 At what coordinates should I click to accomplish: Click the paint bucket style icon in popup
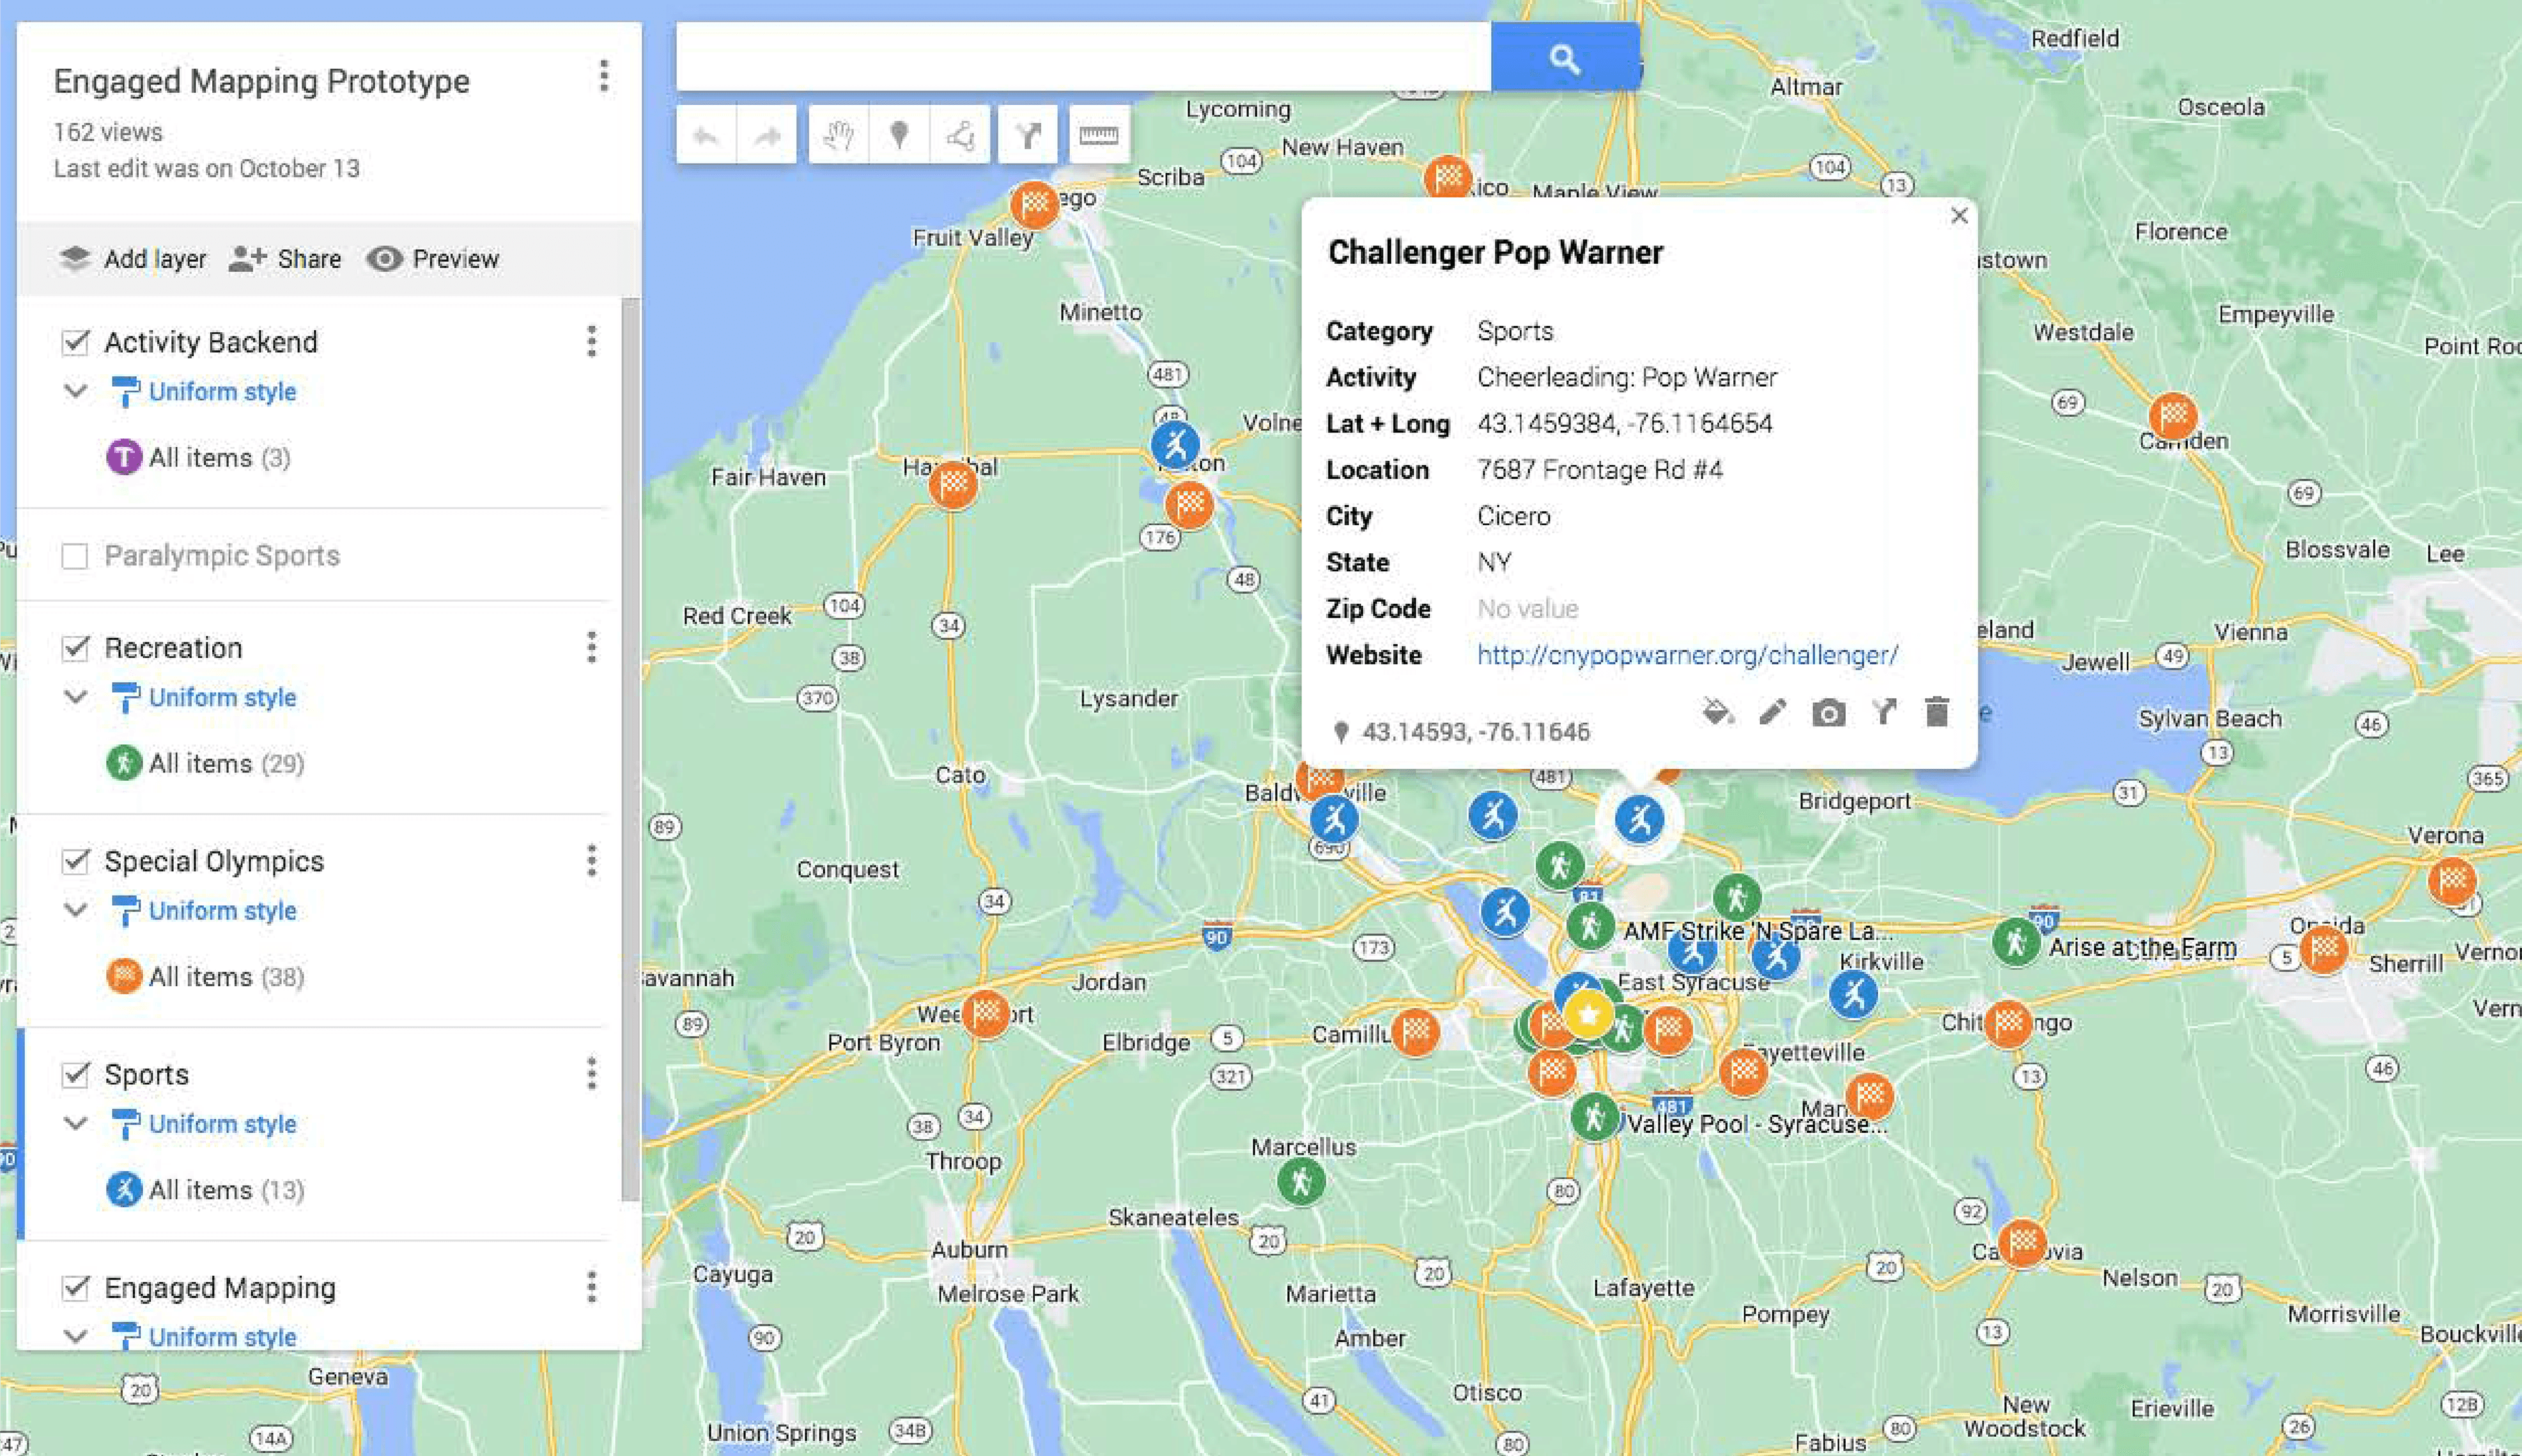[1717, 712]
